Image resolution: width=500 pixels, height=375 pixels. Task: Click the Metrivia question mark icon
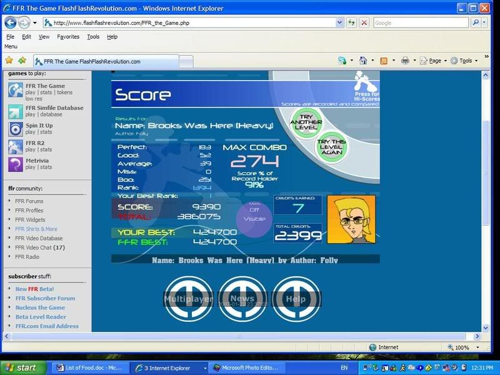[16, 164]
